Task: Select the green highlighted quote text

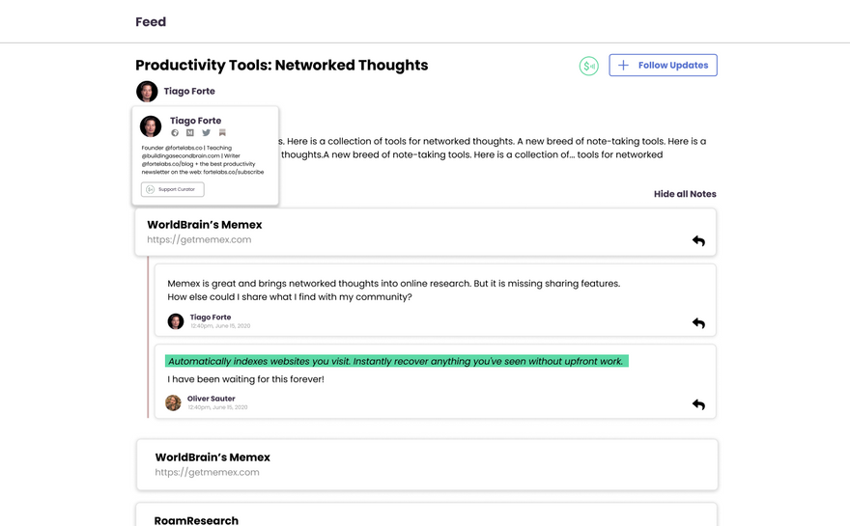Action: click(x=396, y=361)
